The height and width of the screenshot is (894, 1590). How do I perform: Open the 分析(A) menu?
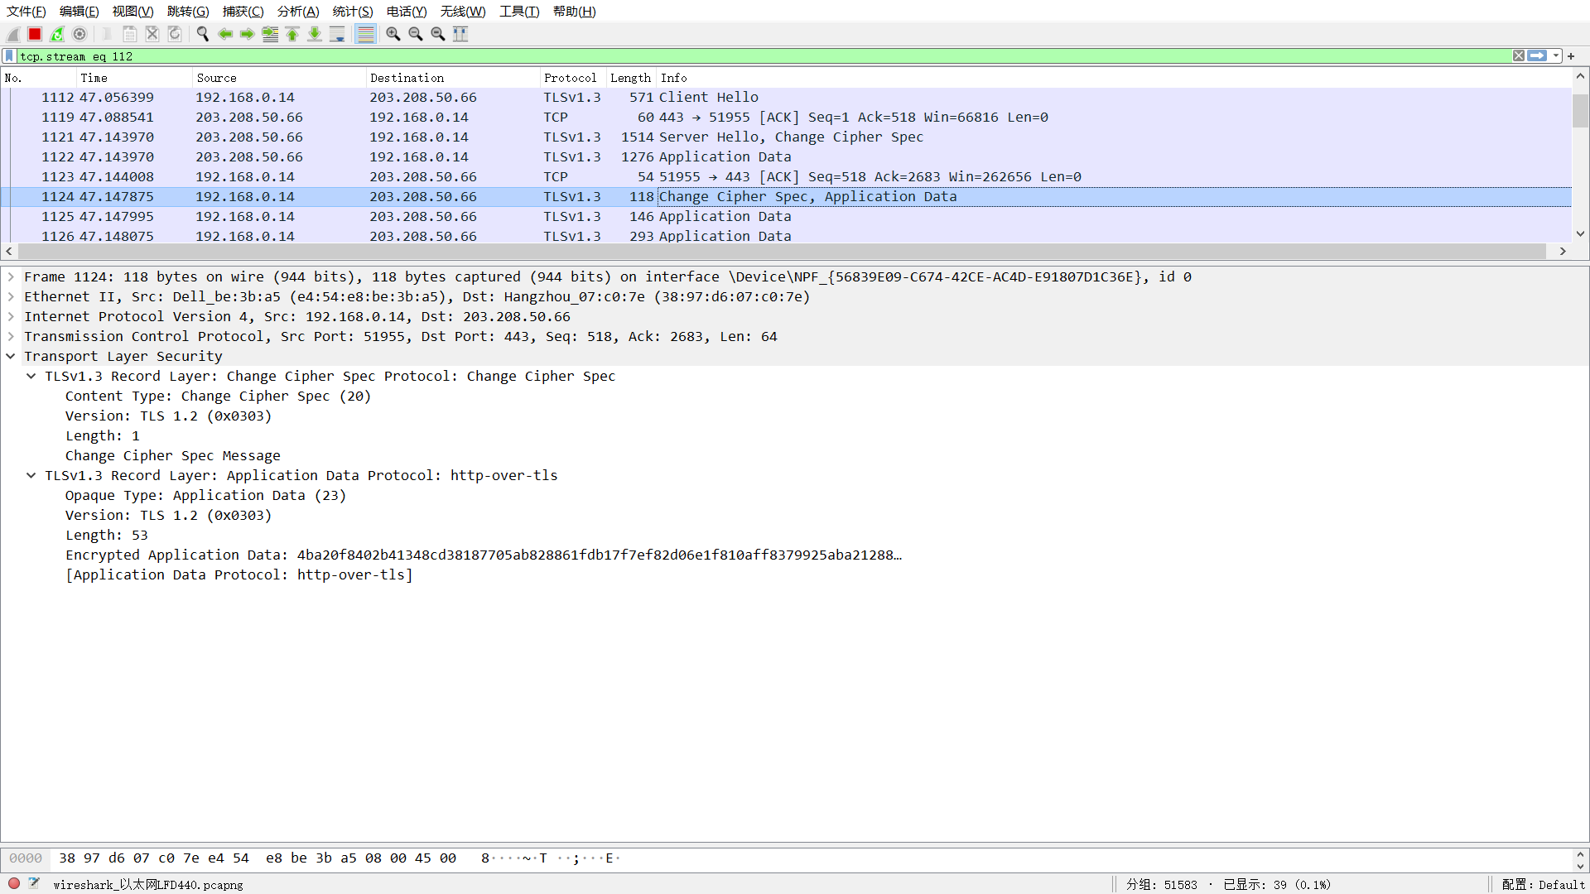(297, 12)
